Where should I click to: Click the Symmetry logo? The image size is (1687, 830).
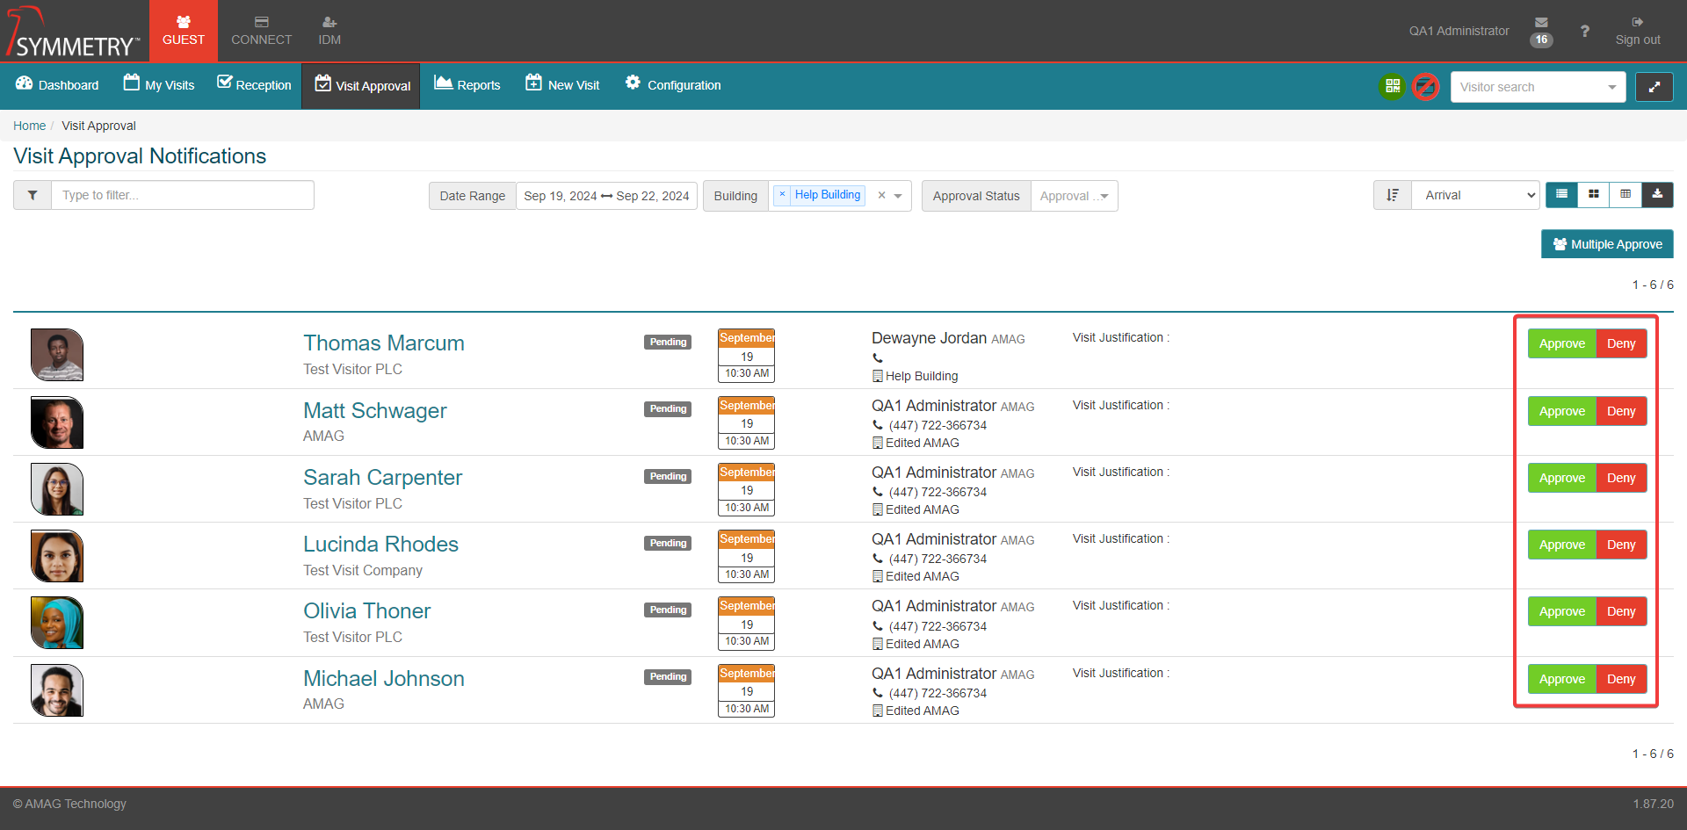tap(74, 32)
